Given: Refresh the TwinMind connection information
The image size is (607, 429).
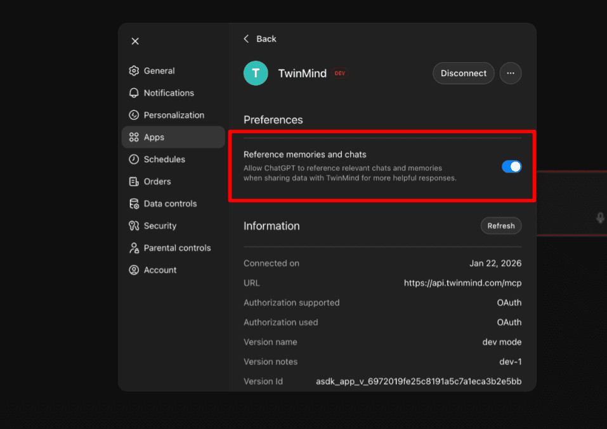Looking at the screenshot, I should pos(500,226).
